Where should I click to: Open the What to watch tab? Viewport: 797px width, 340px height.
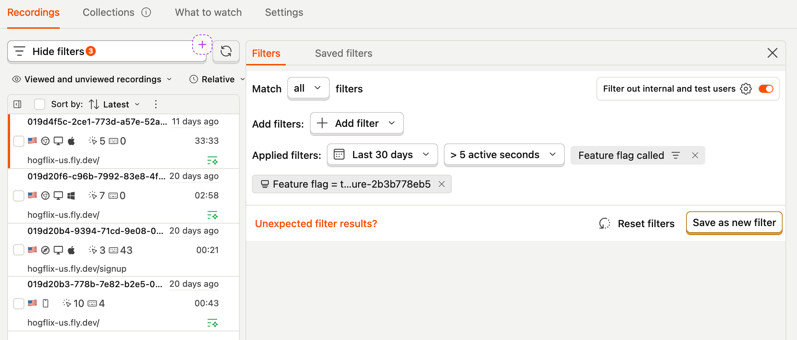(x=208, y=13)
